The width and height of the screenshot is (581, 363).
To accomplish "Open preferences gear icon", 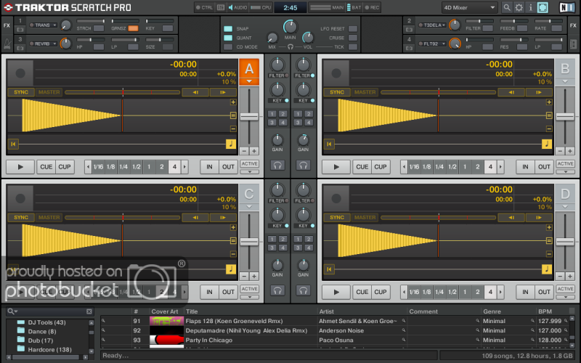I will coord(519,7).
